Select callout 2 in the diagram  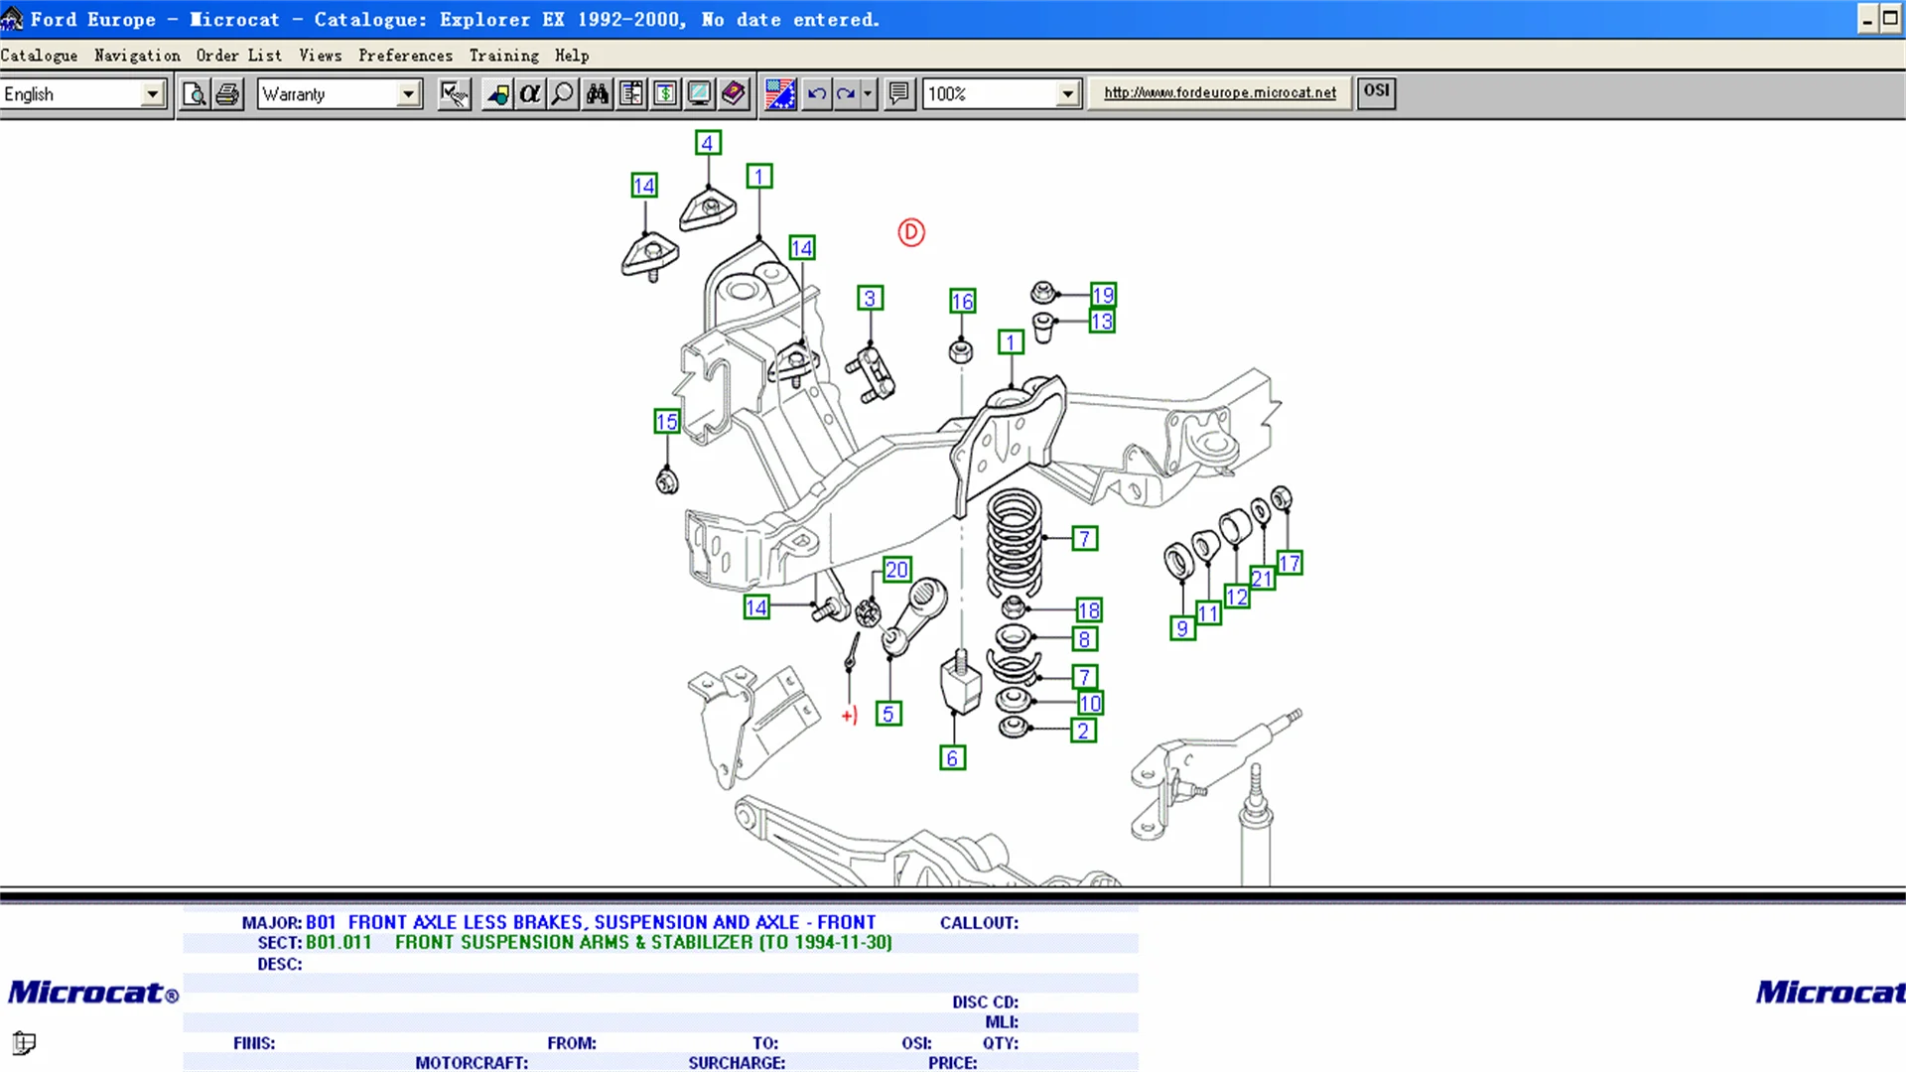[1084, 731]
